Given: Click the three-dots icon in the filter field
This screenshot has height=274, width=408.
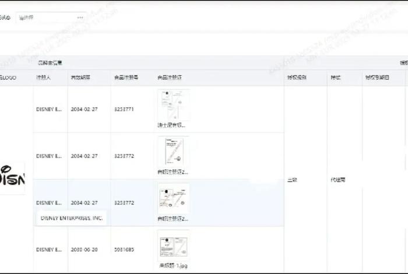Looking at the screenshot, I should (80, 17).
